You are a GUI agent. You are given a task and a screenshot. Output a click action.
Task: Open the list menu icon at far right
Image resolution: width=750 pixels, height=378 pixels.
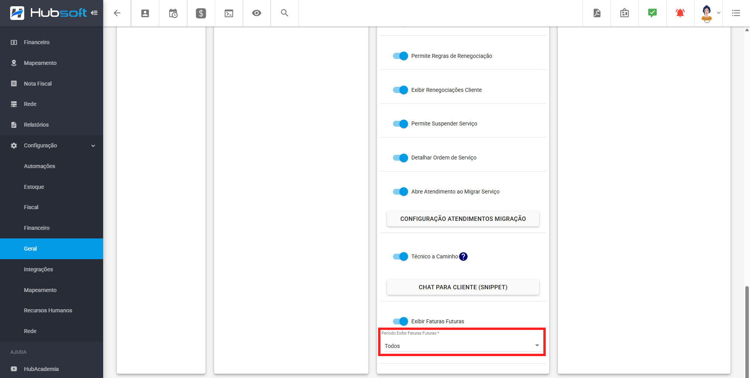point(736,13)
